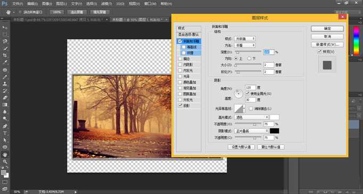
Task: Click the 确定 button in the dialog
Action: 327,28
